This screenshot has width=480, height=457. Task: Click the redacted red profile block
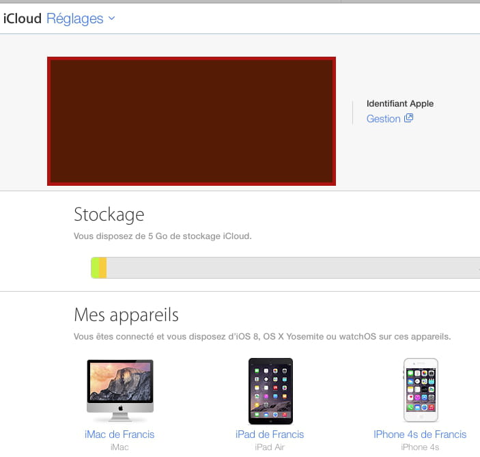[191, 121]
